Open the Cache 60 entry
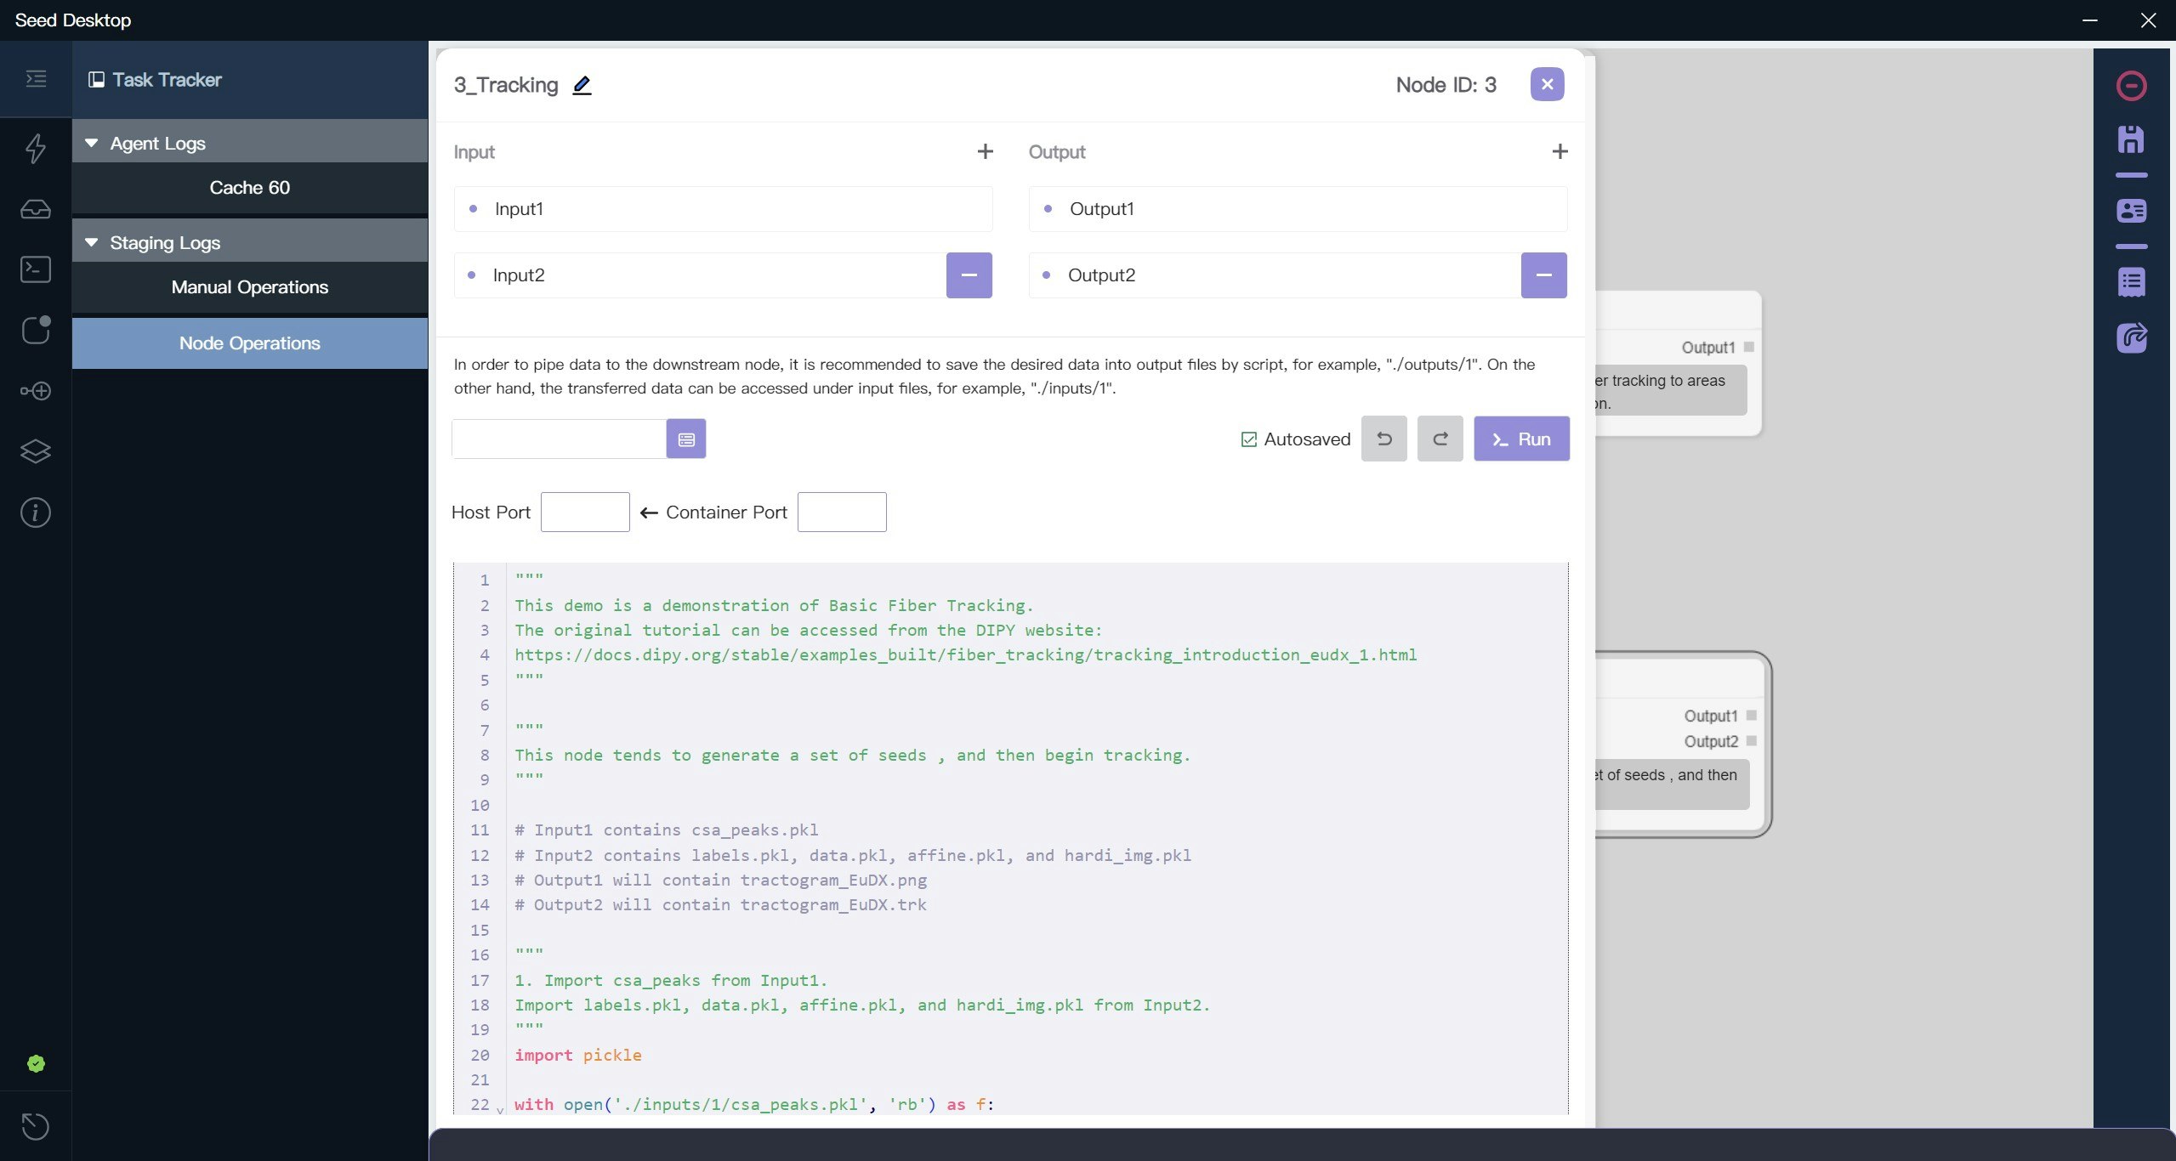The height and width of the screenshot is (1161, 2176). pyautogui.click(x=249, y=188)
